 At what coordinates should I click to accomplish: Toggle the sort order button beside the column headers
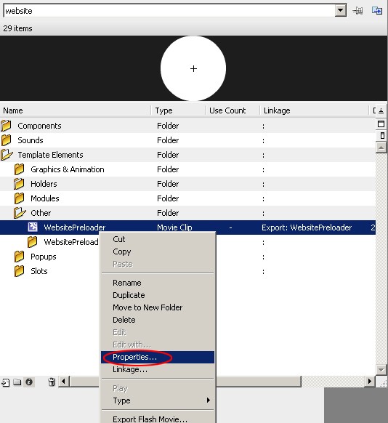coord(381,110)
